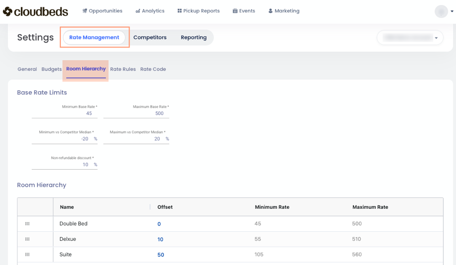Open the Marketing section
This screenshot has height=265, width=456.
pyautogui.click(x=284, y=11)
